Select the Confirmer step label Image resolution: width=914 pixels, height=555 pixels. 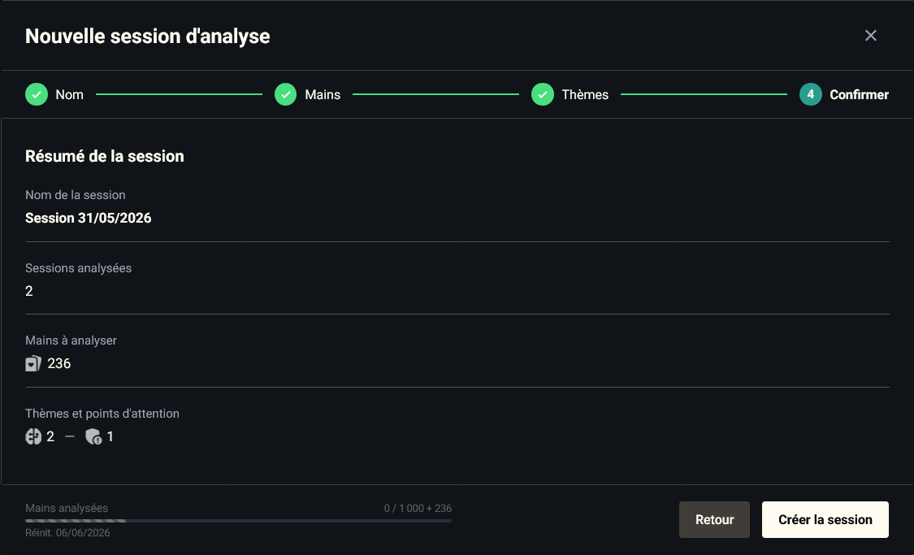coord(860,94)
